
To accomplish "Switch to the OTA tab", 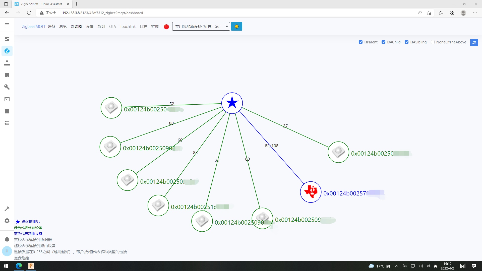I will (x=112, y=27).
